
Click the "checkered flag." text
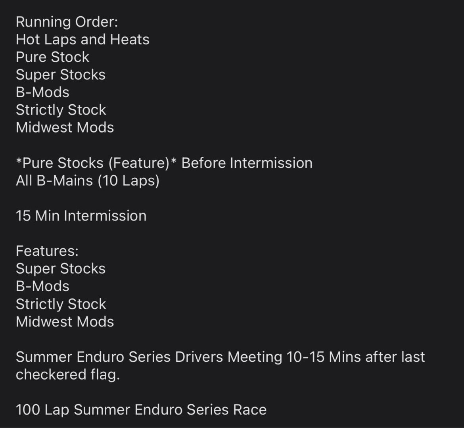coord(67,374)
